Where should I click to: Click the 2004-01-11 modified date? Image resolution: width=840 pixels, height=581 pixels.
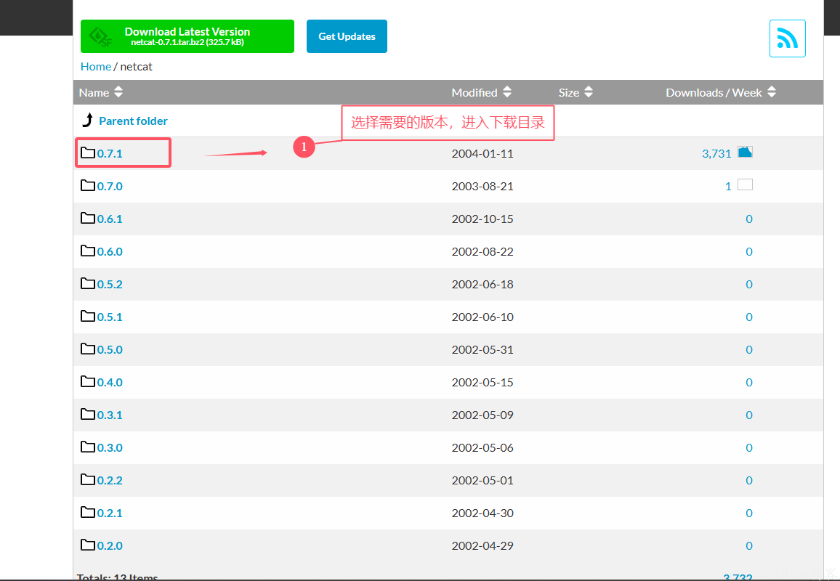(x=482, y=154)
